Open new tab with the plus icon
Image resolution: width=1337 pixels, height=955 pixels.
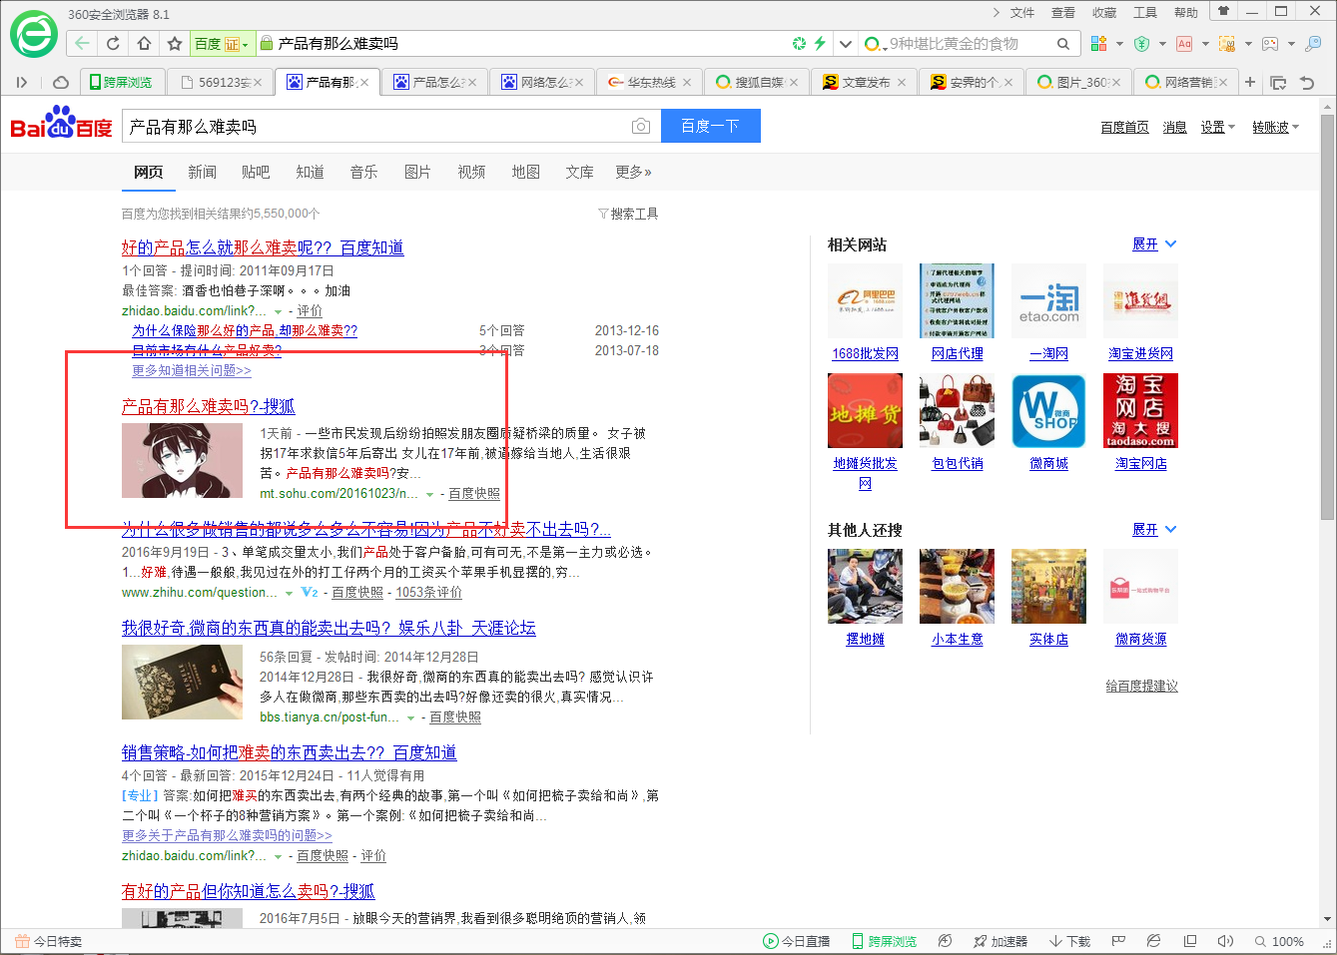coord(1249,82)
